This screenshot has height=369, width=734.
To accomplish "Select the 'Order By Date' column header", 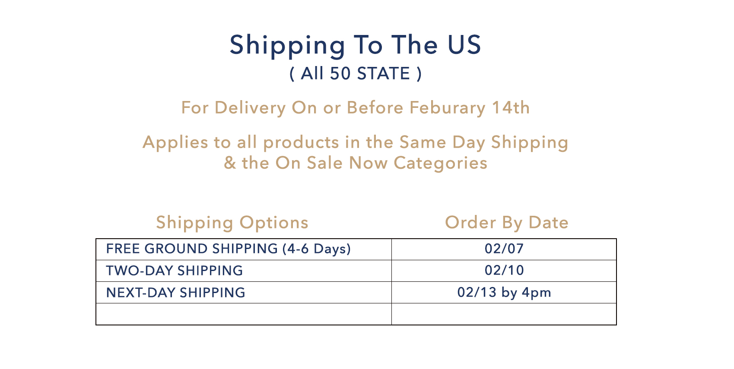I will [507, 222].
